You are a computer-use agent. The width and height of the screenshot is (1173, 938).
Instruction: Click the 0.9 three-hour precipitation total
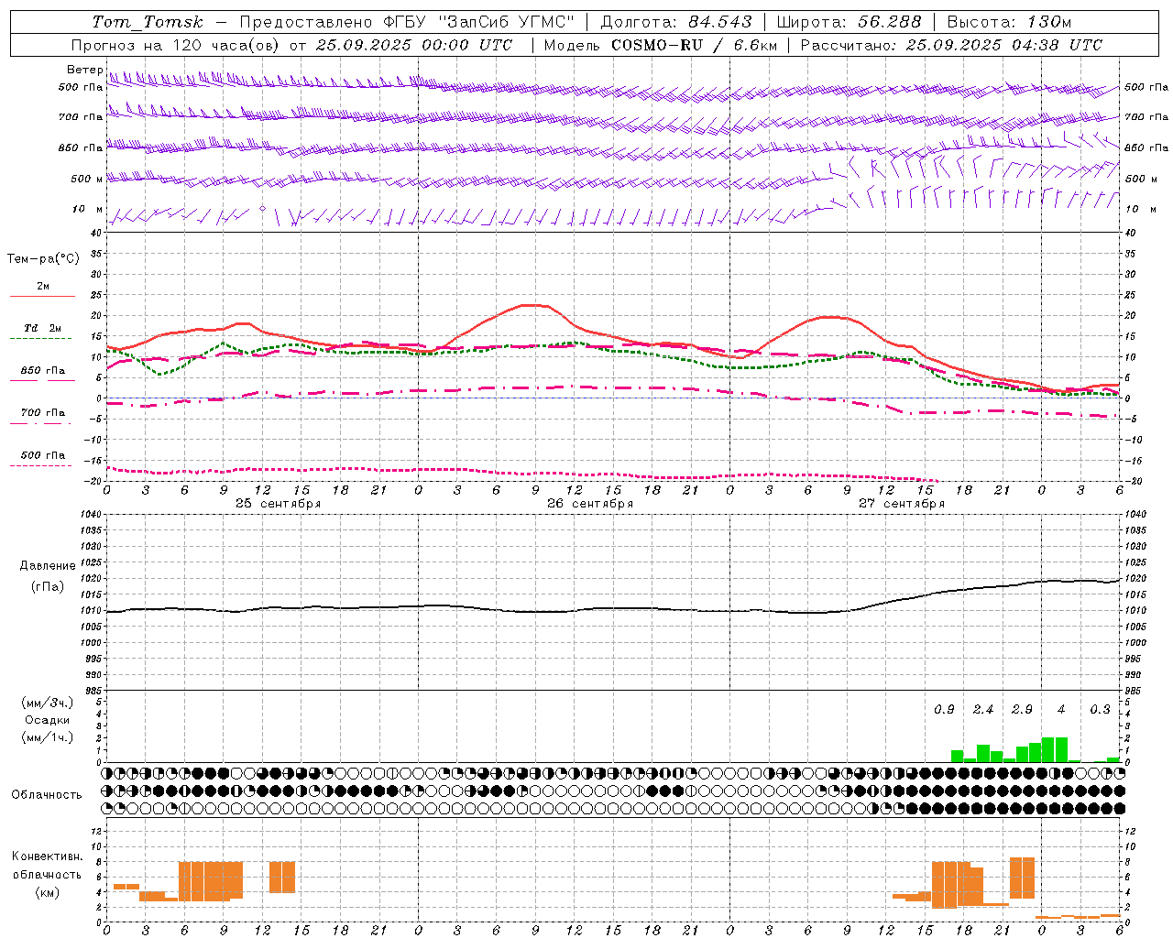click(944, 710)
